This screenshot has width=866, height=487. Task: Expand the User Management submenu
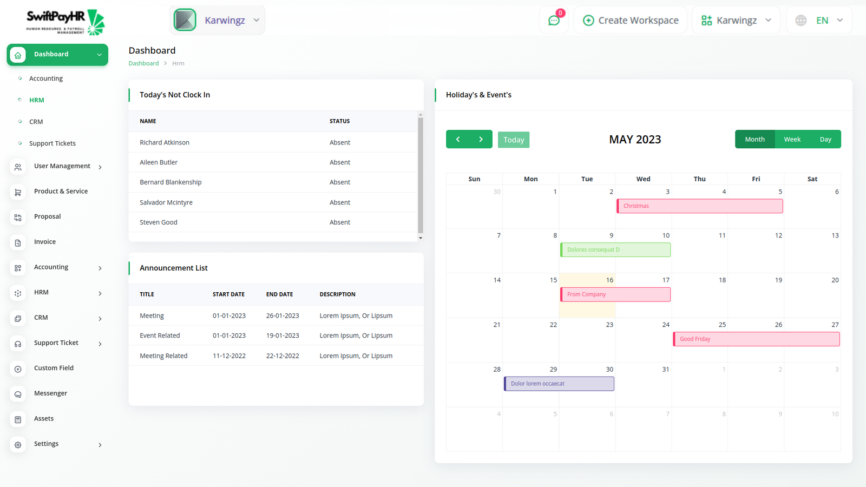coord(100,167)
